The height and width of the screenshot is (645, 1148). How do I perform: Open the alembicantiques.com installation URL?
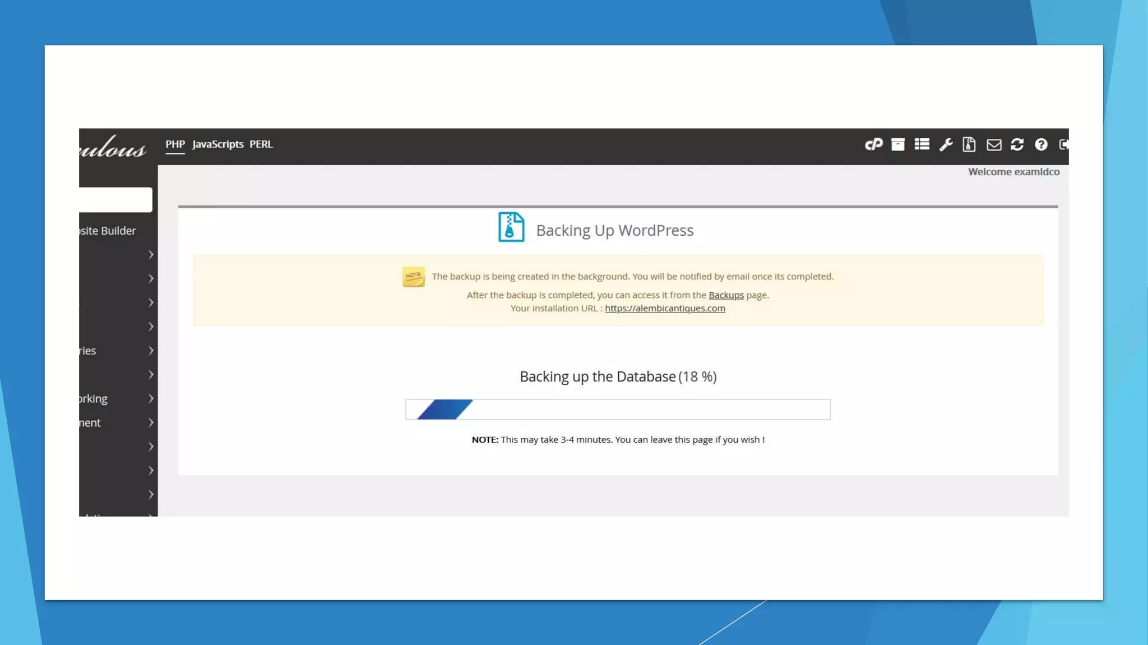click(665, 309)
